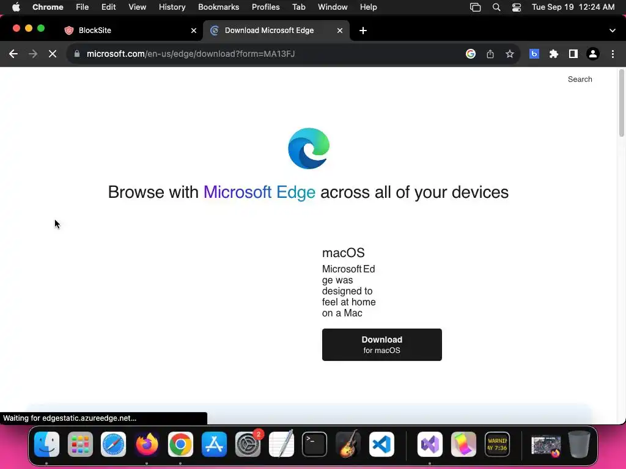This screenshot has width=626, height=469.
Task: Click the minimized window thumbnail in Dock
Action: click(546, 445)
